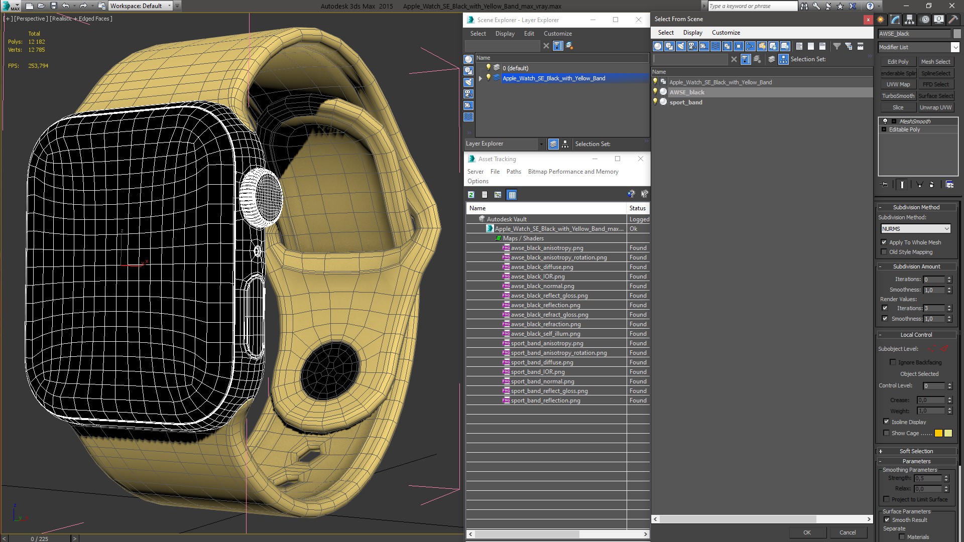Enable Ignore Backfacing checkbox

click(893, 362)
